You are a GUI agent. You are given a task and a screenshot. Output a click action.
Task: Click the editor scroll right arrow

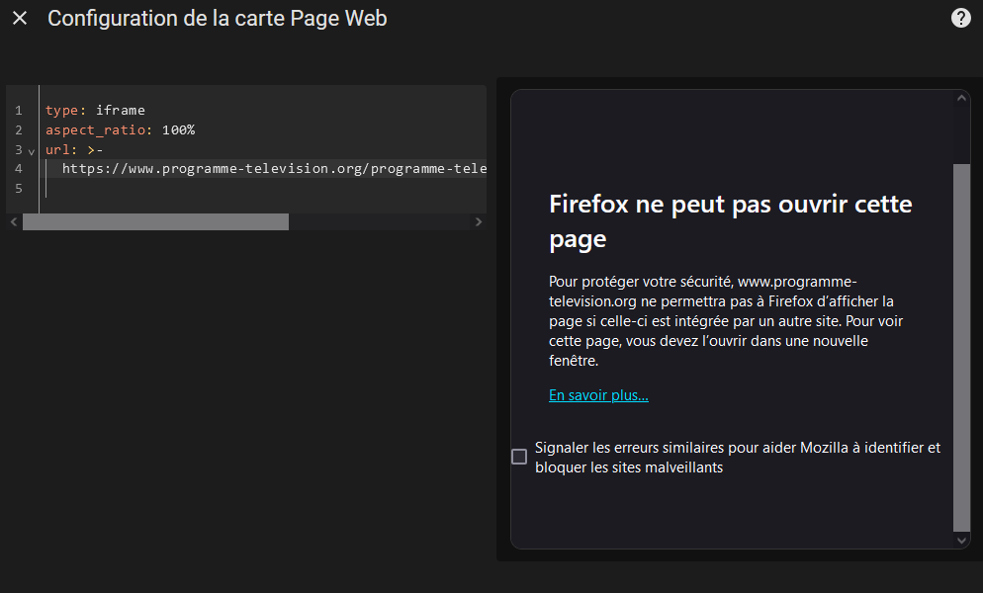pos(479,222)
